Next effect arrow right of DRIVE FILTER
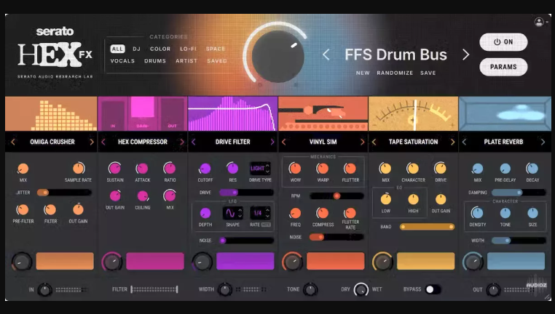 click(272, 142)
